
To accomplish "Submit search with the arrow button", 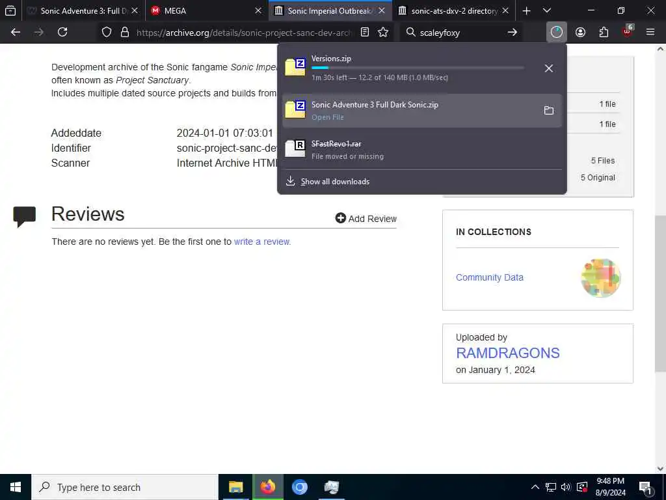I will pyautogui.click(x=513, y=33).
